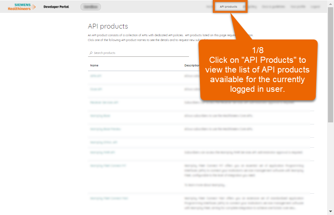Open the third API product link in the list
This screenshot has height=215, width=334.
(x=104, y=103)
